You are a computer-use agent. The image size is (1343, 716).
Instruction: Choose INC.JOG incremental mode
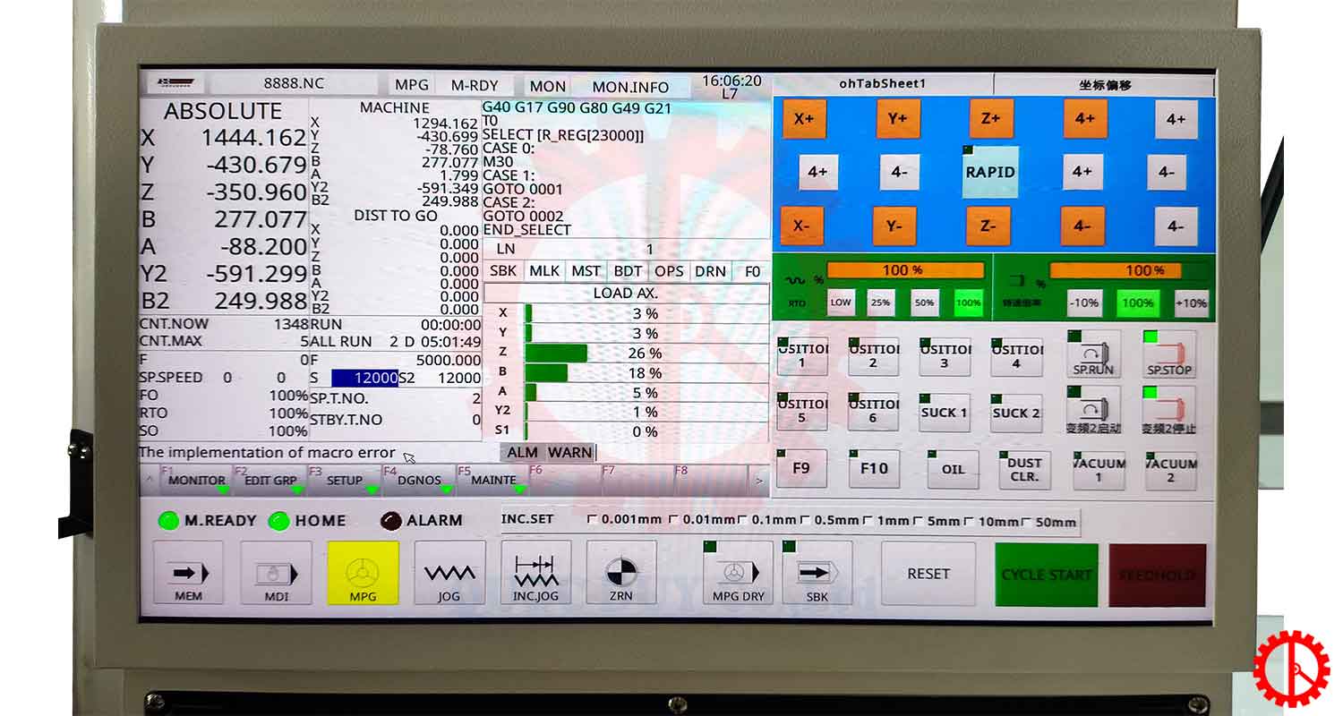(x=535, y=573)
